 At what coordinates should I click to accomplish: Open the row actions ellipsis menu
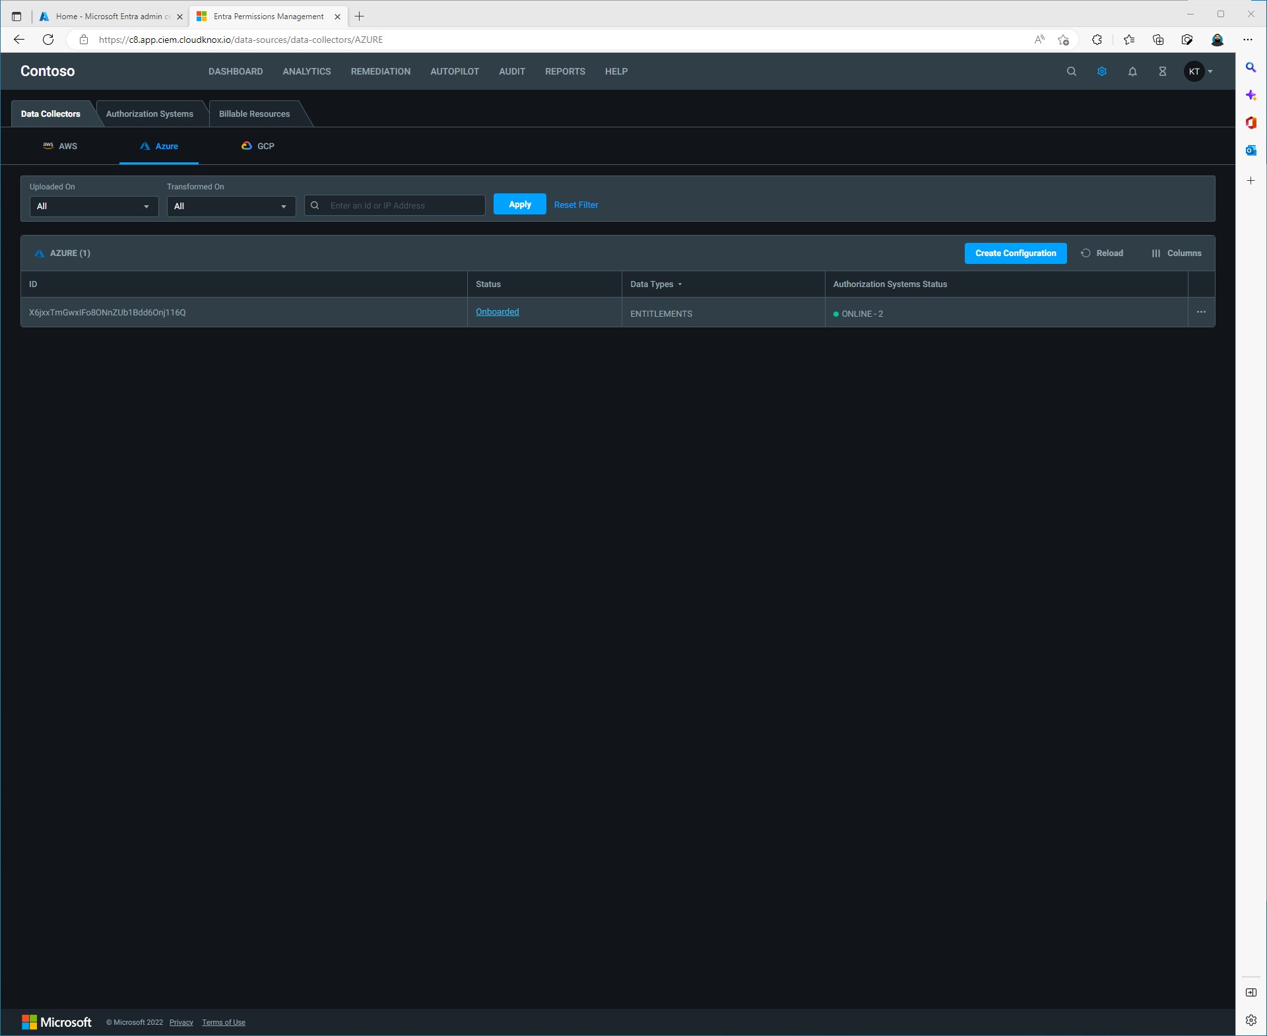pos(1201,312)
